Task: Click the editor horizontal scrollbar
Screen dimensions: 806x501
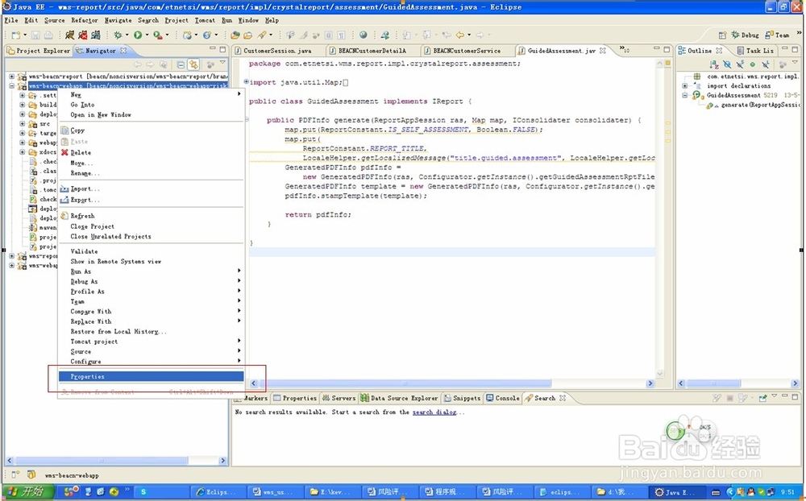Action: pyautogui.click(x=405, y=383)
